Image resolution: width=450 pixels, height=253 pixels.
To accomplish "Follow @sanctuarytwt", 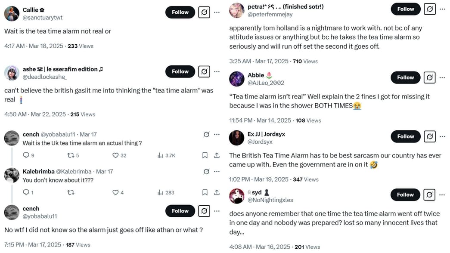I will pyautogui.click(x=180, y=12).
